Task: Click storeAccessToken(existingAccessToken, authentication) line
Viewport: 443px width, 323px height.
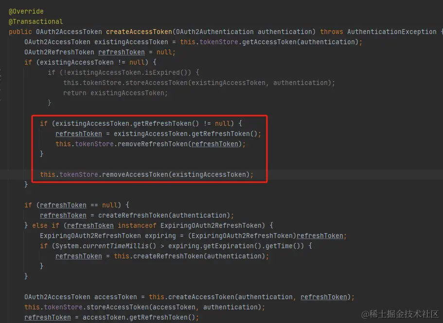Action: coord(199,83)
